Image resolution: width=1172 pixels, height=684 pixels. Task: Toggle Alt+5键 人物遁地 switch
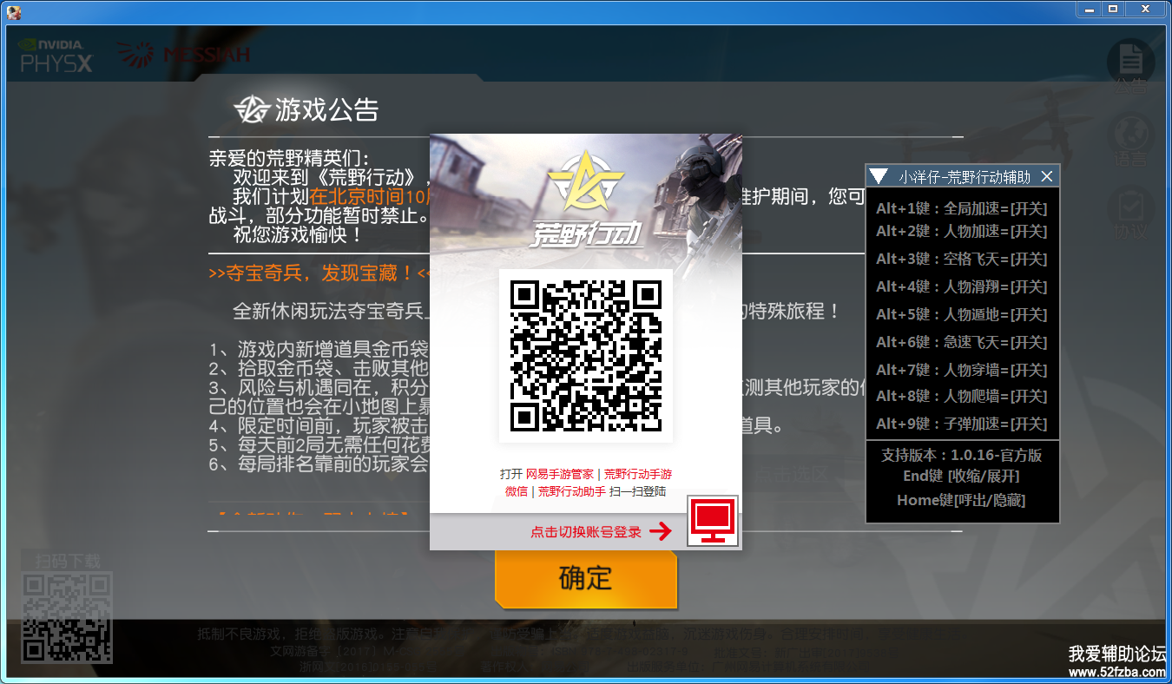point(962,314)
